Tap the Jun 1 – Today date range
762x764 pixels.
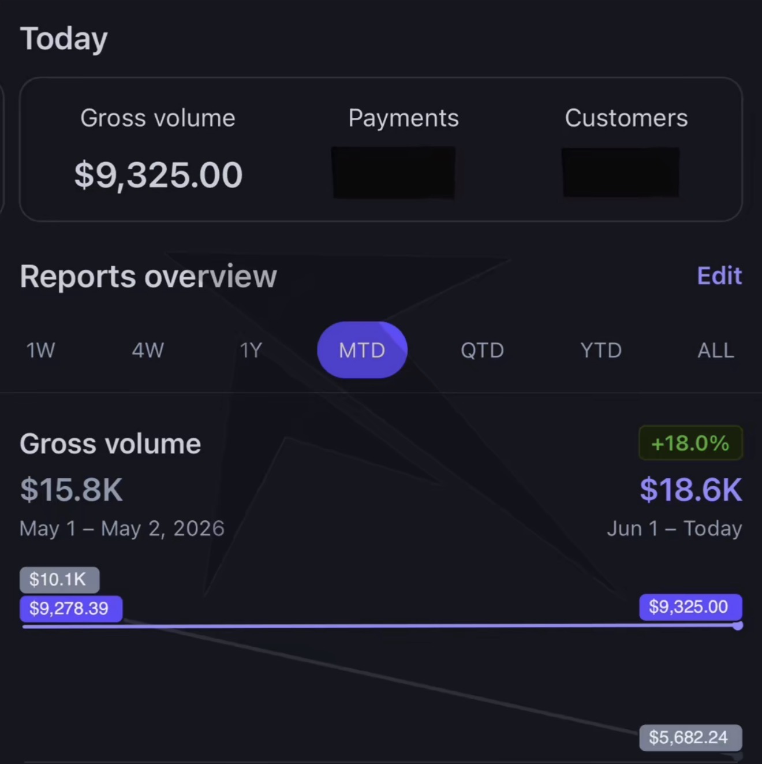674,528
